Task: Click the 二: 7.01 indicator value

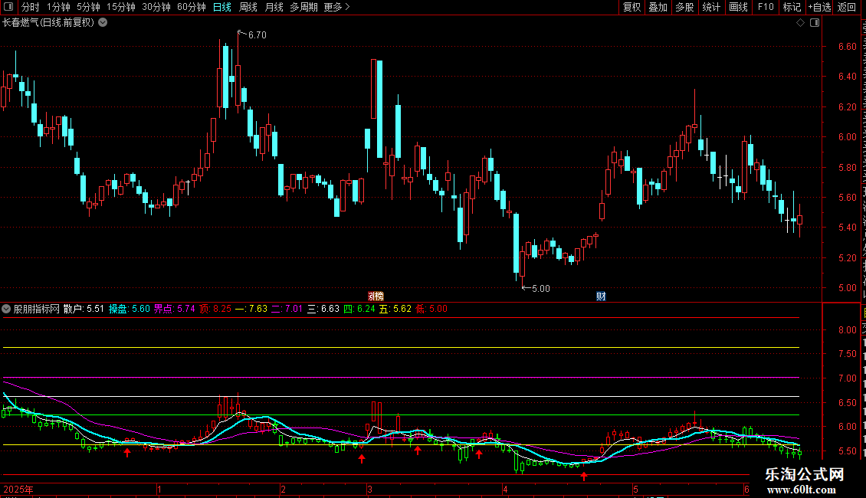Action: click(x=287, y=310)
